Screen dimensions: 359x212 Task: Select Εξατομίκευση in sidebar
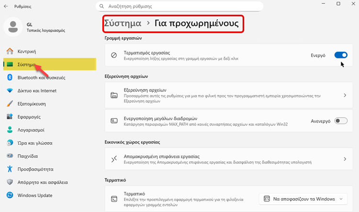click(x=50, y=103)
